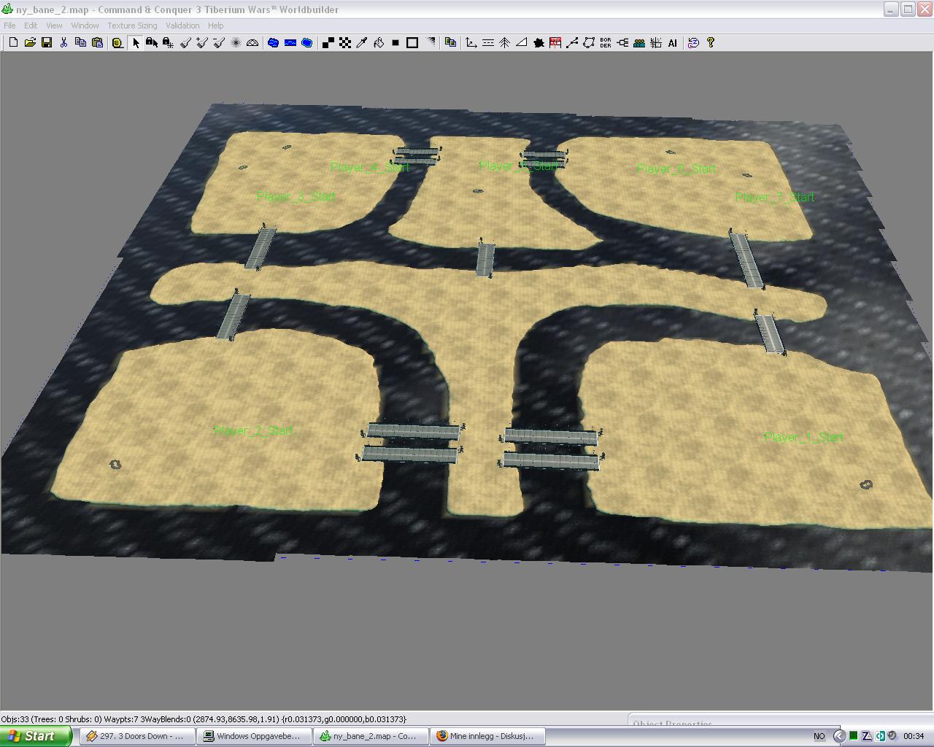Open the teams people icon

coord(639,43)
